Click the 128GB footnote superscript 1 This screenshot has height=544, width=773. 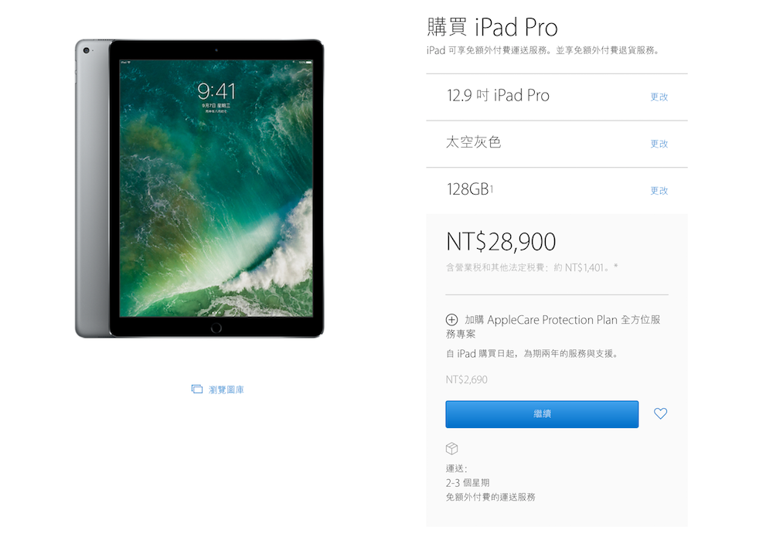coord(492,187)
